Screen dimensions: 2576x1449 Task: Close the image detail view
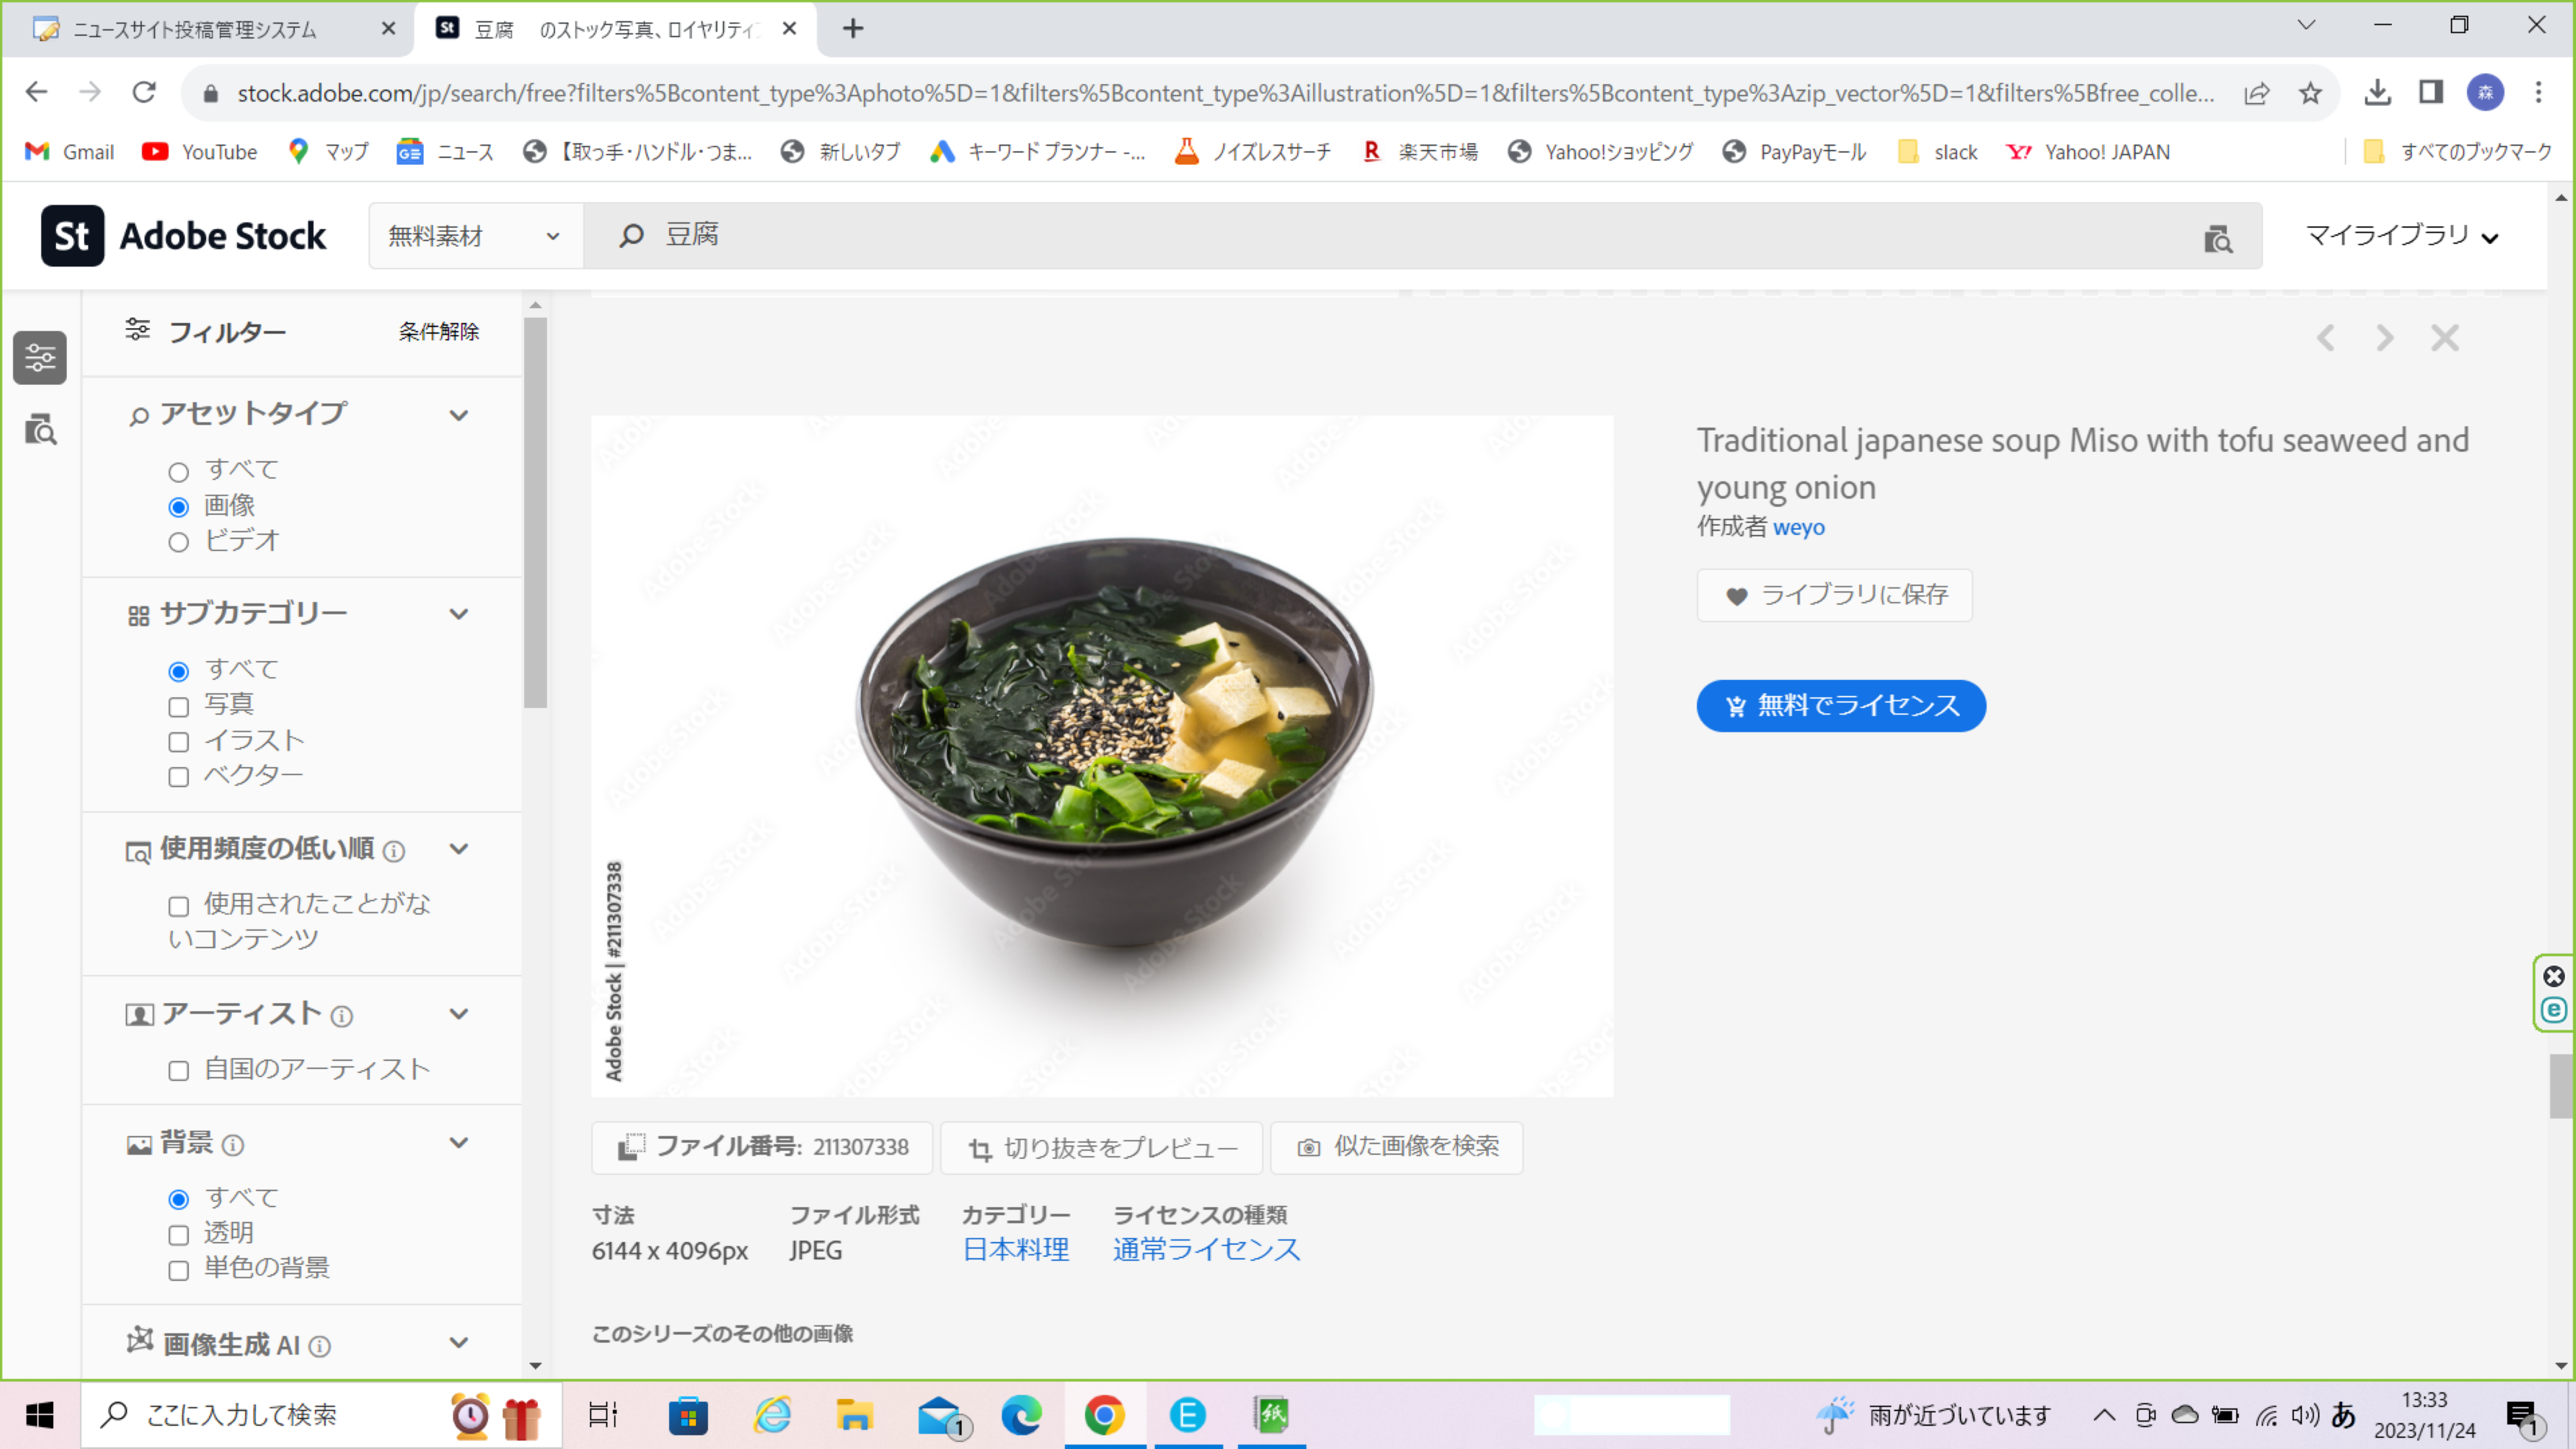click(2445, 338)
